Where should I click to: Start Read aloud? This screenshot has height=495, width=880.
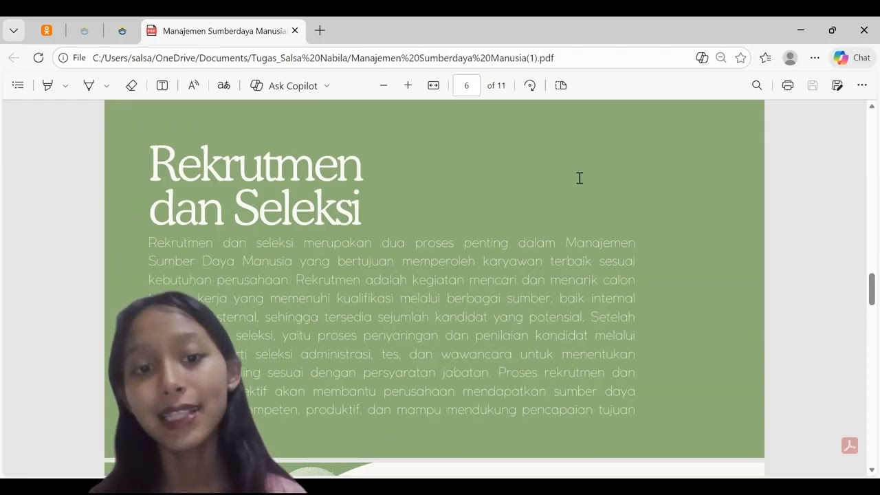[194, 85]
